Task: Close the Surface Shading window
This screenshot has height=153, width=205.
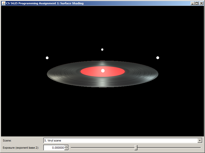Action: pos(201,3)
